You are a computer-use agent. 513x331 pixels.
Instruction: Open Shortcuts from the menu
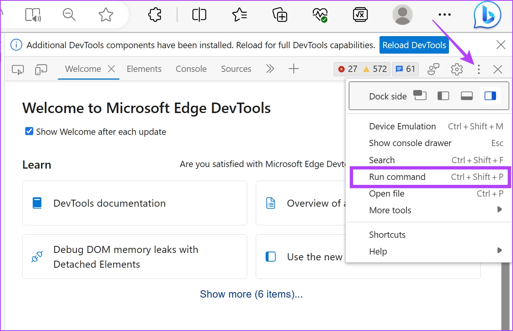[x=428, y=235]
